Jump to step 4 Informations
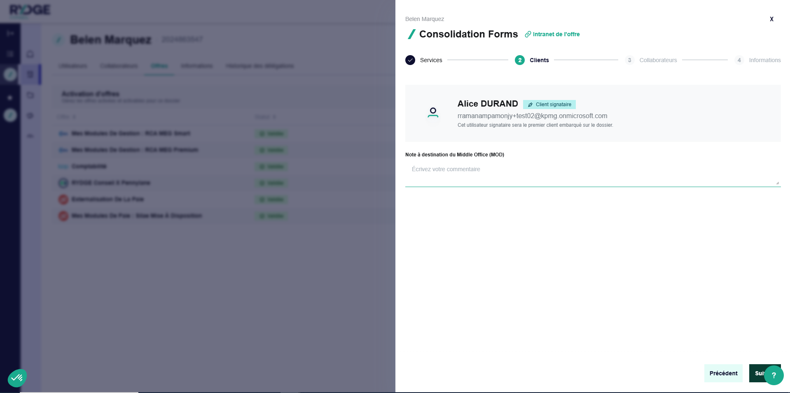790x393 pixels. click(758, 60)
